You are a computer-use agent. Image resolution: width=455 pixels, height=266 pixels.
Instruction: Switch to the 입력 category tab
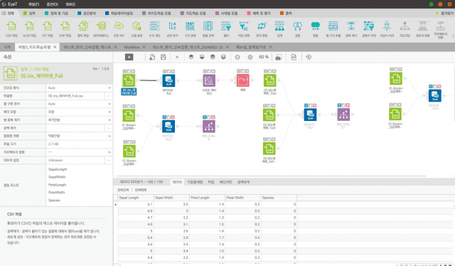coord(29,14)
